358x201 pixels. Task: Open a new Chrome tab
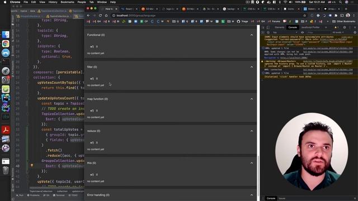(346, 9)
